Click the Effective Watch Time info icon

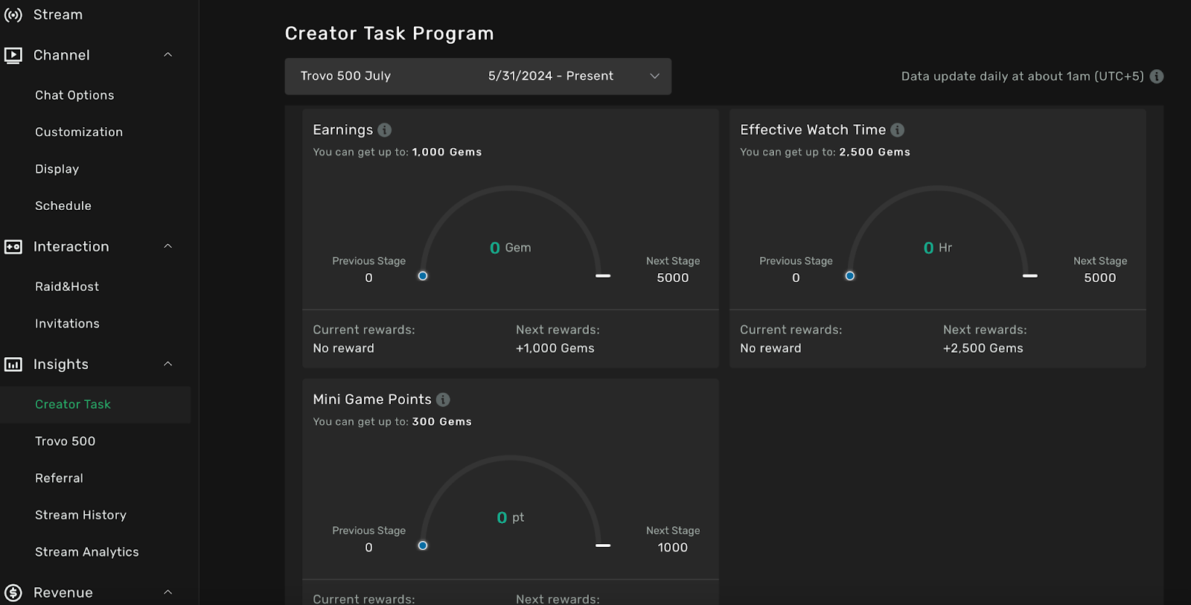pos(898,130)
